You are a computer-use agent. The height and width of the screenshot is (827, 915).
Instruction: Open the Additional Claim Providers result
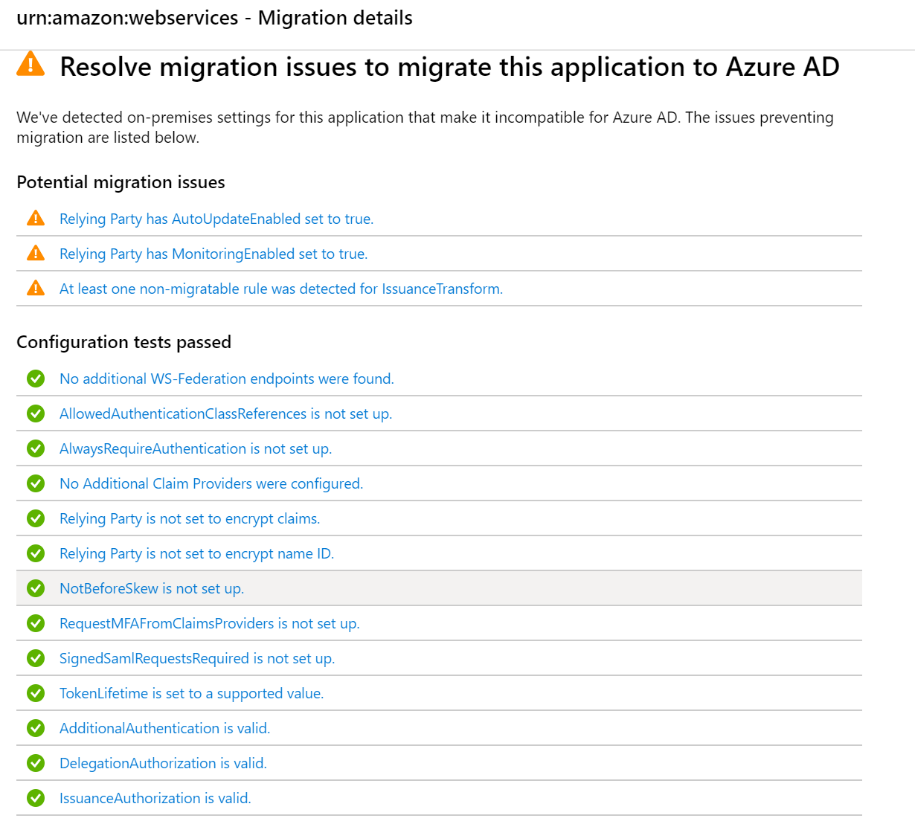[211, 483]
